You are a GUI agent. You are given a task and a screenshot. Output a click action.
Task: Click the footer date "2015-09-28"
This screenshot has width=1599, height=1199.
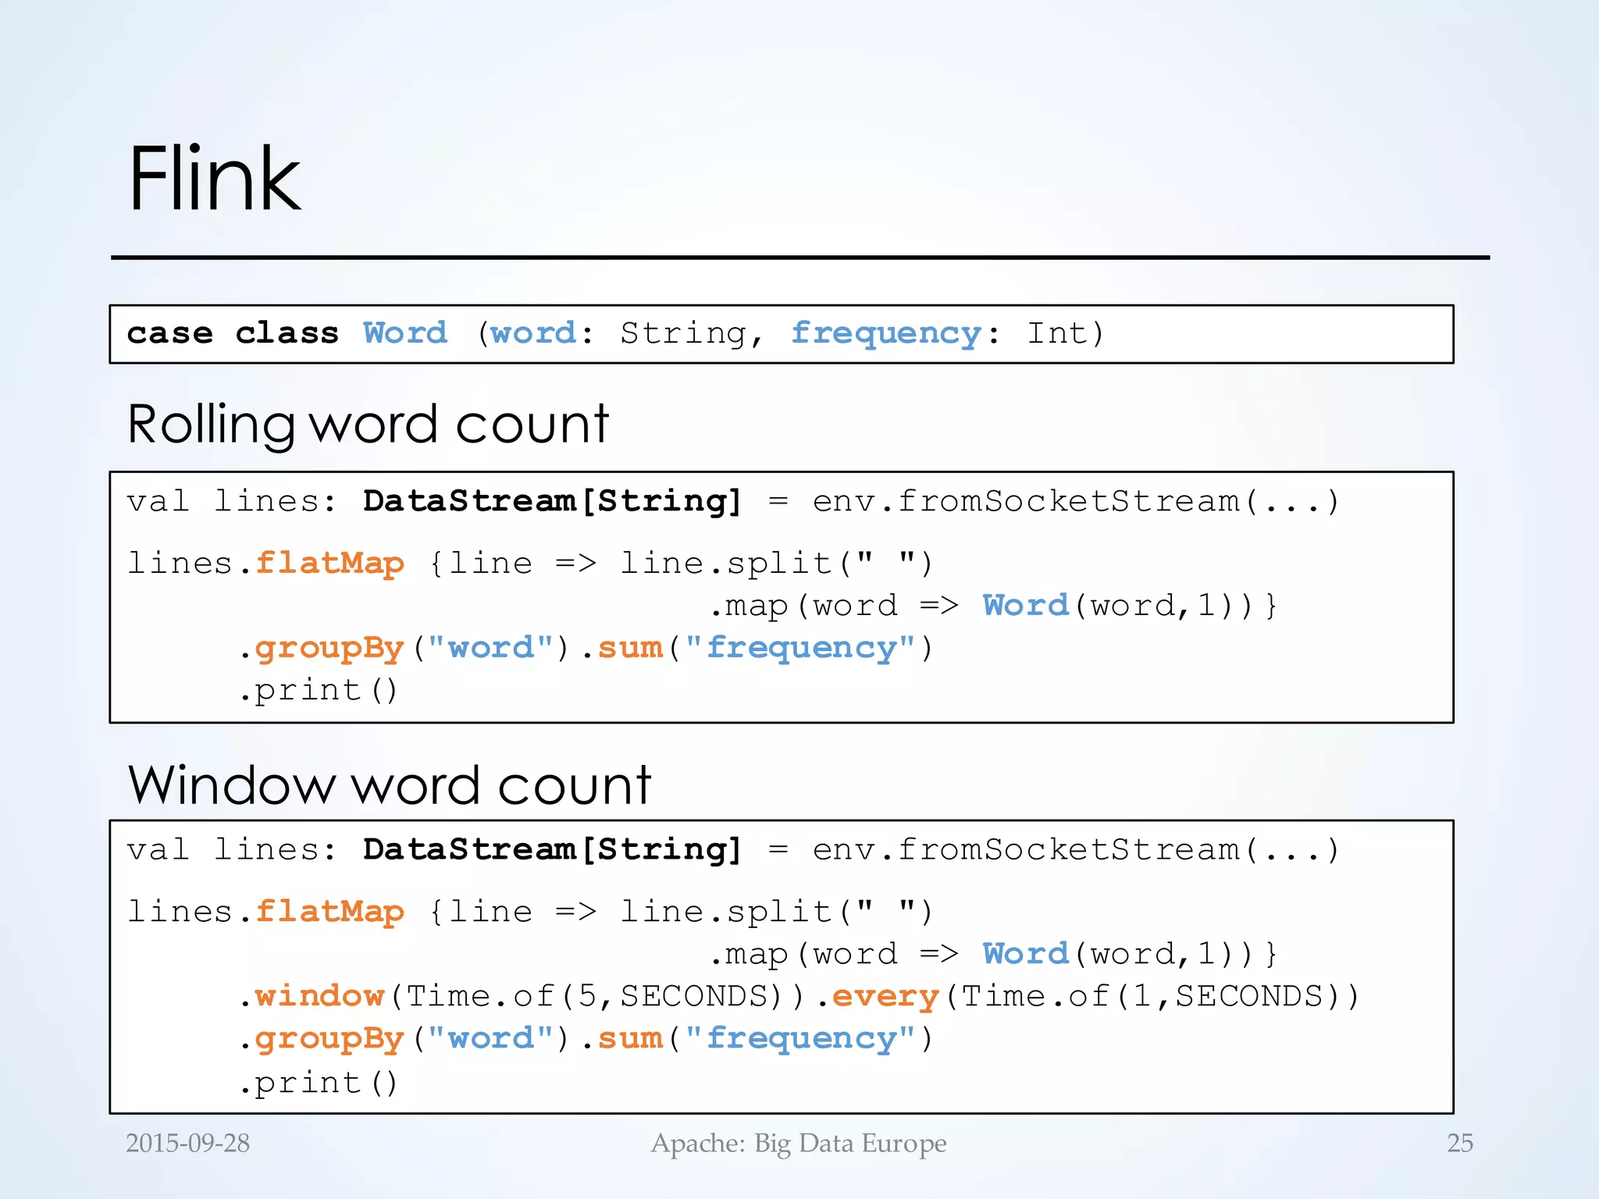click(187, 1144)
